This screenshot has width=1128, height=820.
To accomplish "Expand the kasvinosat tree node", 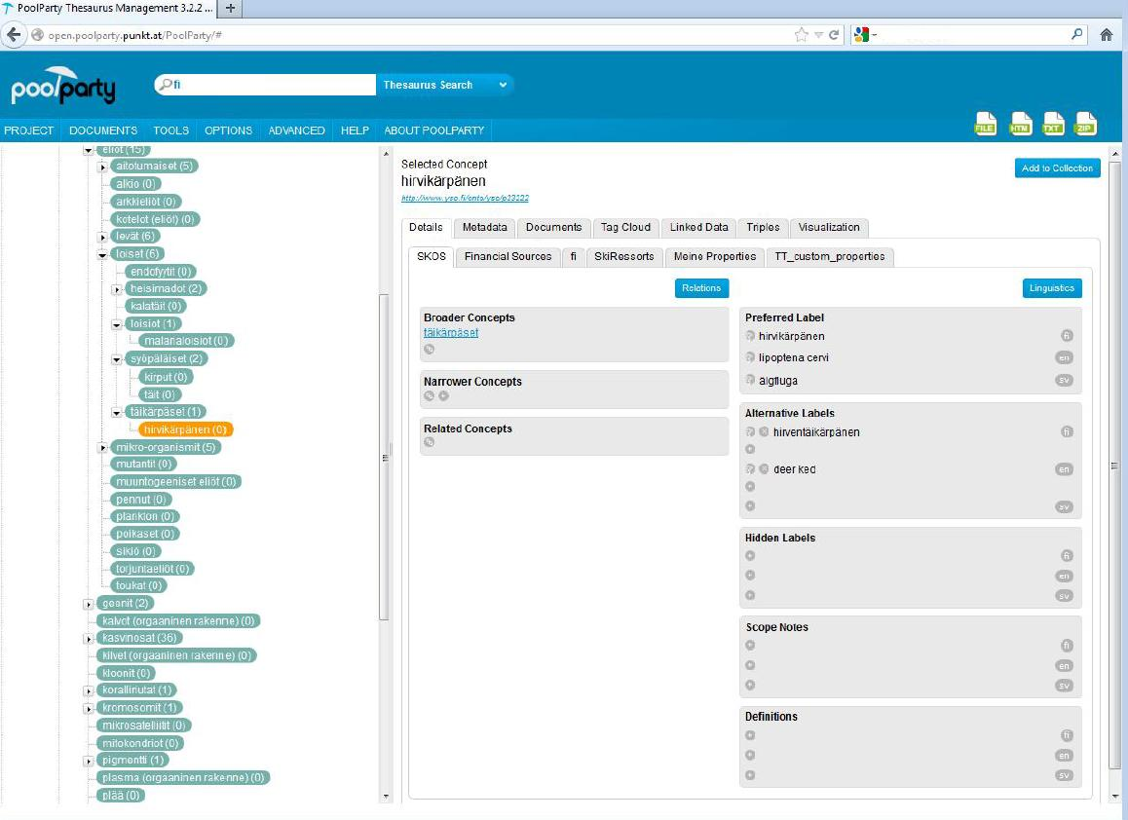I will (x=89, y=639).
